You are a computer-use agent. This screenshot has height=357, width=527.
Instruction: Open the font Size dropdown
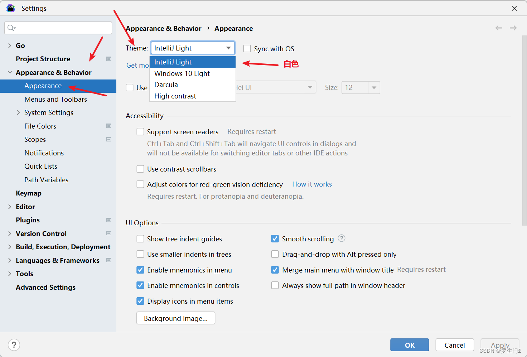(x=374, y=87)
